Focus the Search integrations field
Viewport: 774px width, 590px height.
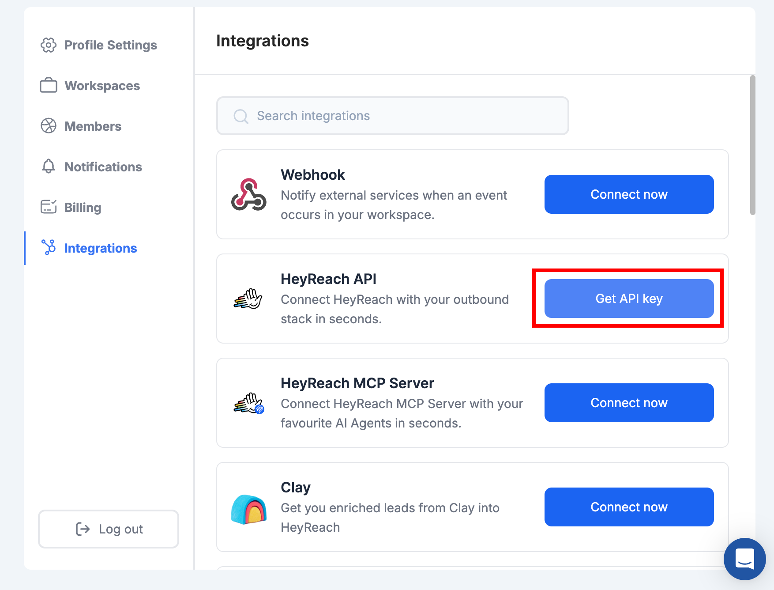393,116
